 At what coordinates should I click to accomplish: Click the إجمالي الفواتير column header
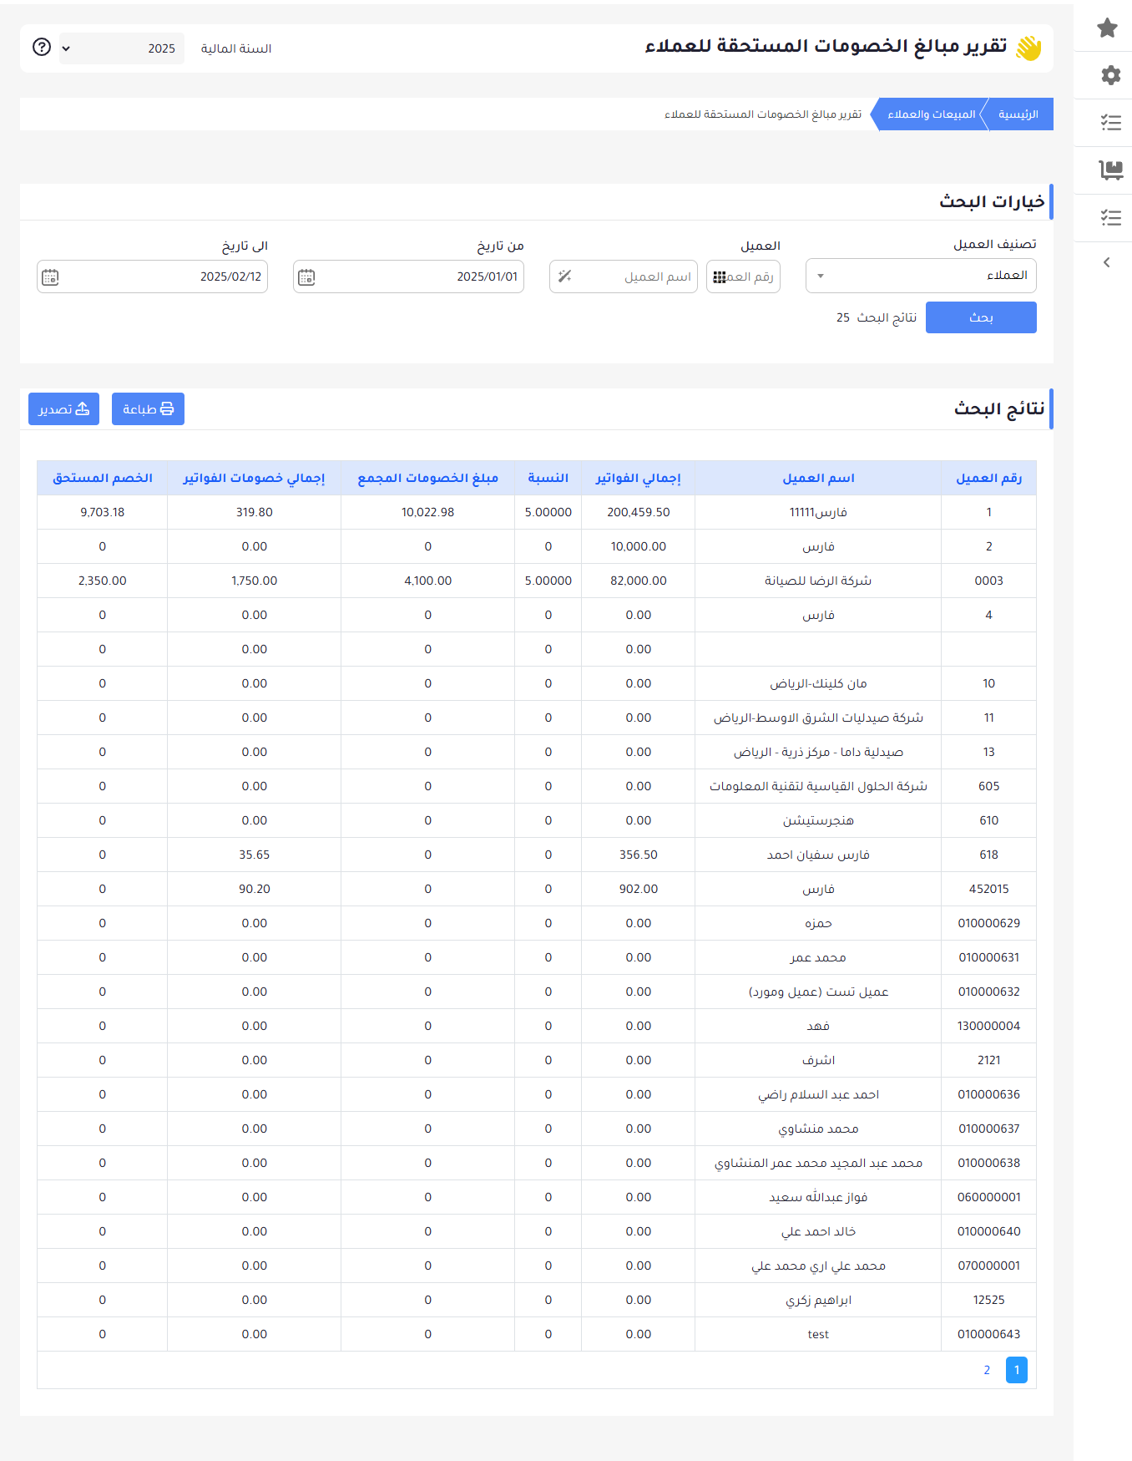click(638, 478)
